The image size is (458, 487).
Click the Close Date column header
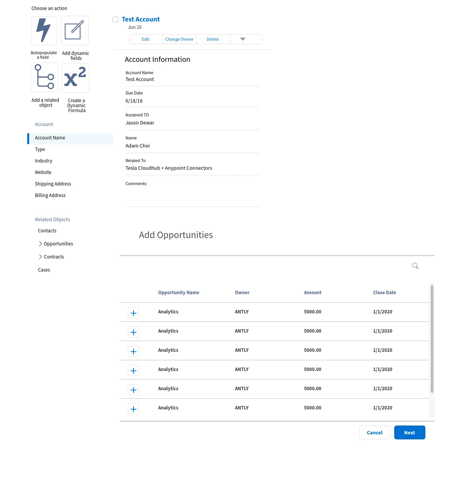tap(384, 293)
